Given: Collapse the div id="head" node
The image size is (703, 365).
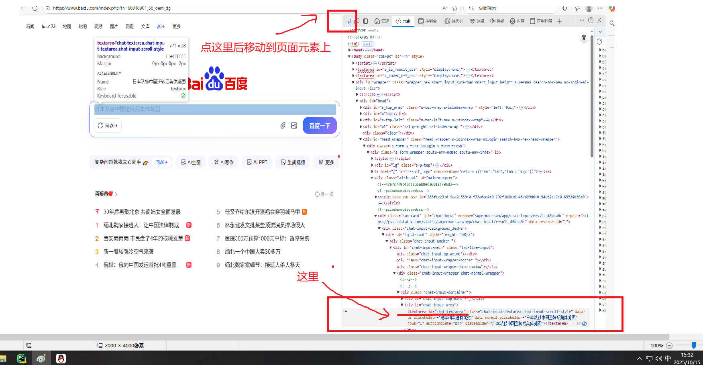Looking at the screenshot, I should coord(357,101).
